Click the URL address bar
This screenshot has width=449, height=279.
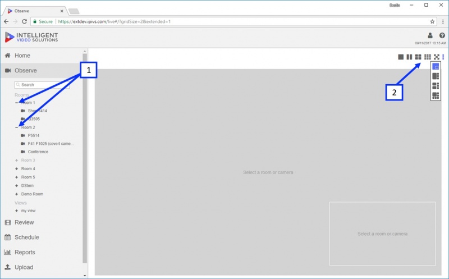tap(233, 21)
